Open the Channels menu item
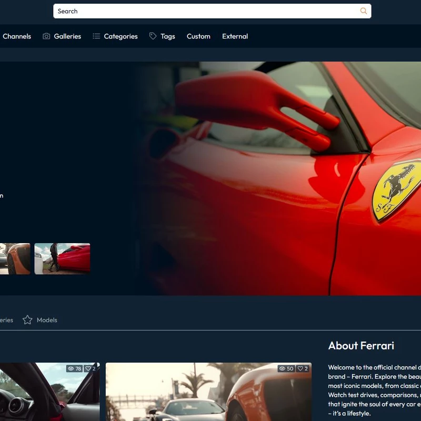 (17, 36)
